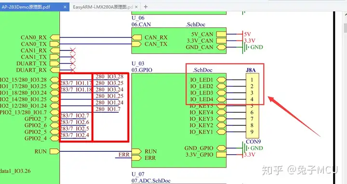Click the CAN_TX port symbol in the 06.CAN block
Viewport: 347px width, 184px height.
(x=136, y=44)
